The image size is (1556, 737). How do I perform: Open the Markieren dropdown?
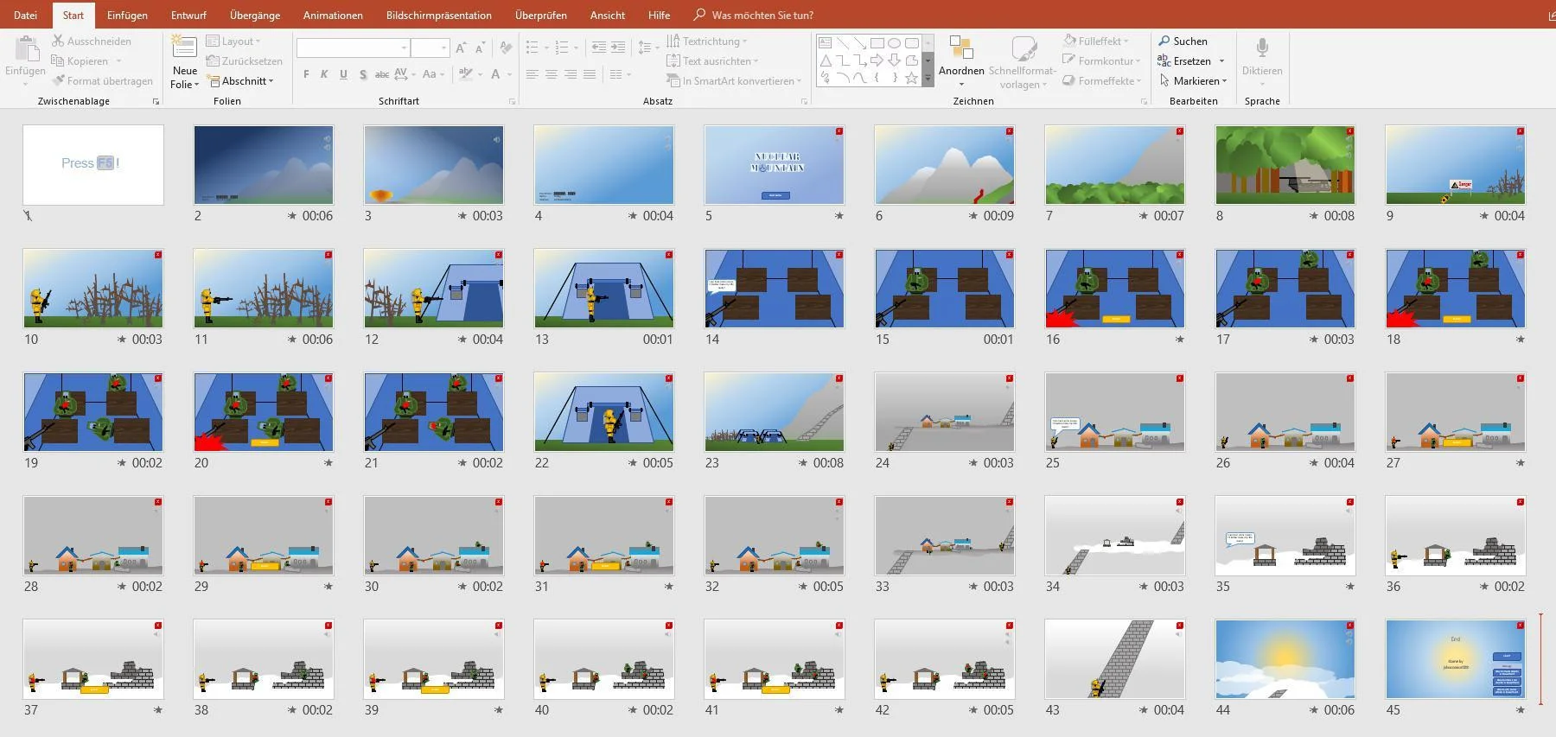pos(1193,81)
